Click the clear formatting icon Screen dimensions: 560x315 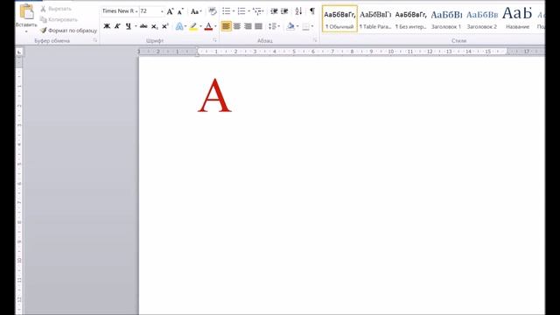(x=213, y=11)
